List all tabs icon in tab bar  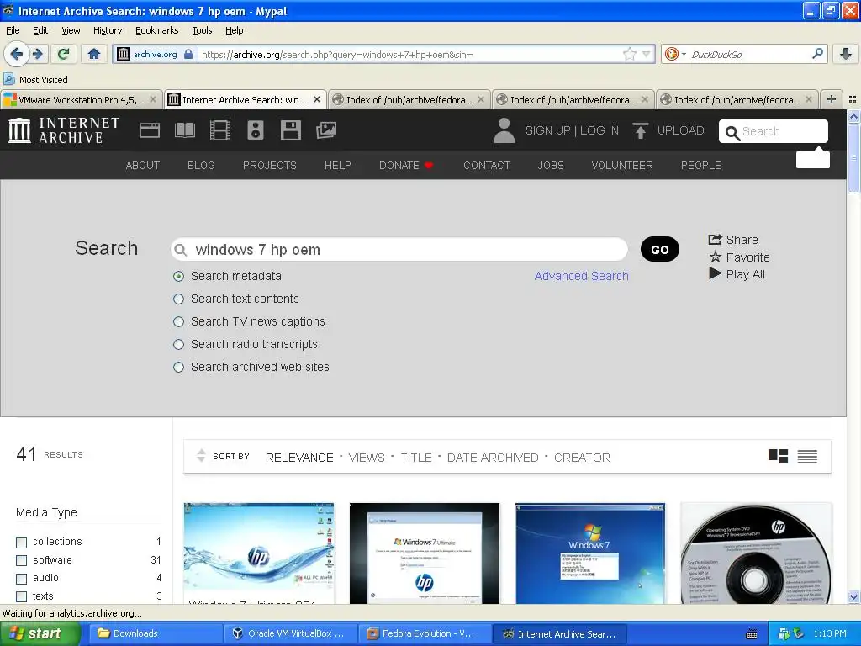tap(853, 99)
